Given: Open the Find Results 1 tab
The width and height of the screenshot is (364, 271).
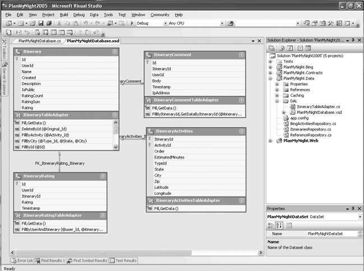Looking at the screenshot, I should coord(50,260).
